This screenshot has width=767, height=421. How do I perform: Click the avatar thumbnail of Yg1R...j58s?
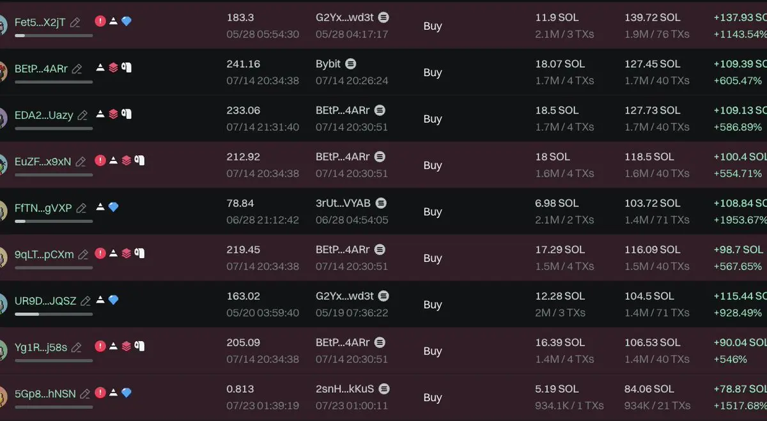tap(3, 349)
